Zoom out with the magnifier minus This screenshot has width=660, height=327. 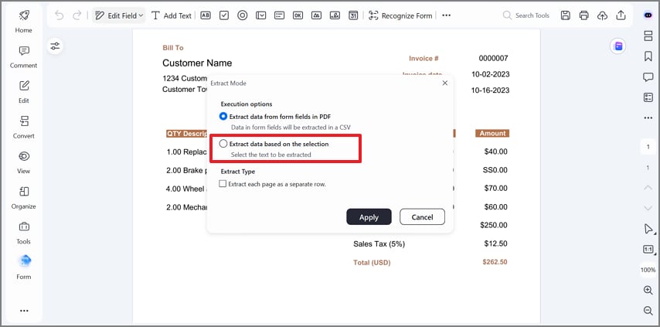click(648, 311)
